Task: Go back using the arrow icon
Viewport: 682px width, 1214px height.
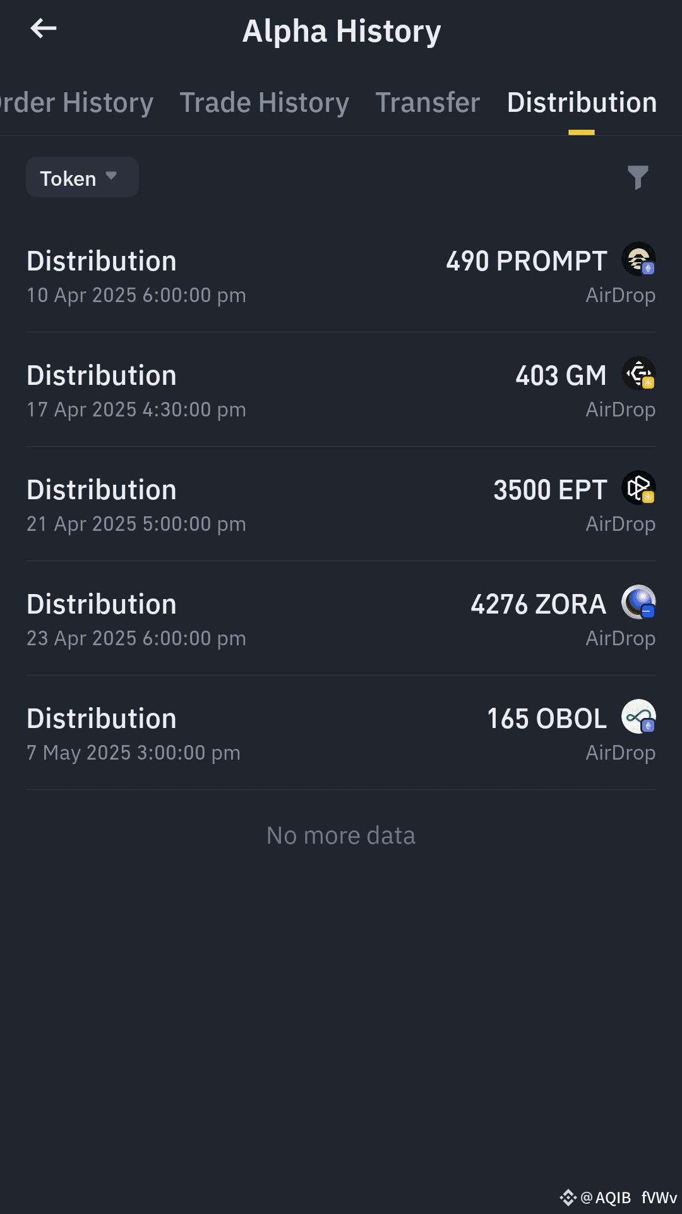Action: 44,28
